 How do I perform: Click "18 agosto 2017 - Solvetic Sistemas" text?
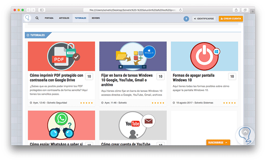pyautogui.click(x=195, y=102)
